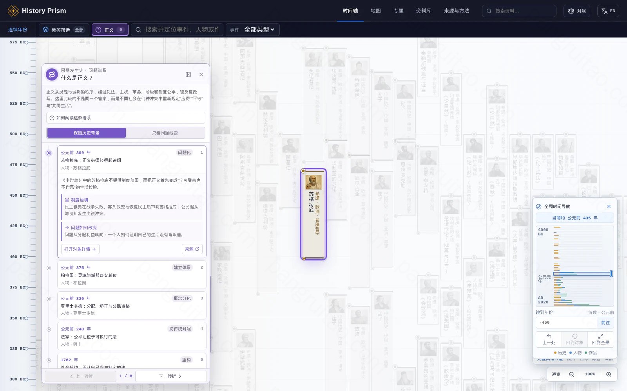
Task: Click Socrates portrait on the 苏格拉底 card
Action: click(313, 182)
